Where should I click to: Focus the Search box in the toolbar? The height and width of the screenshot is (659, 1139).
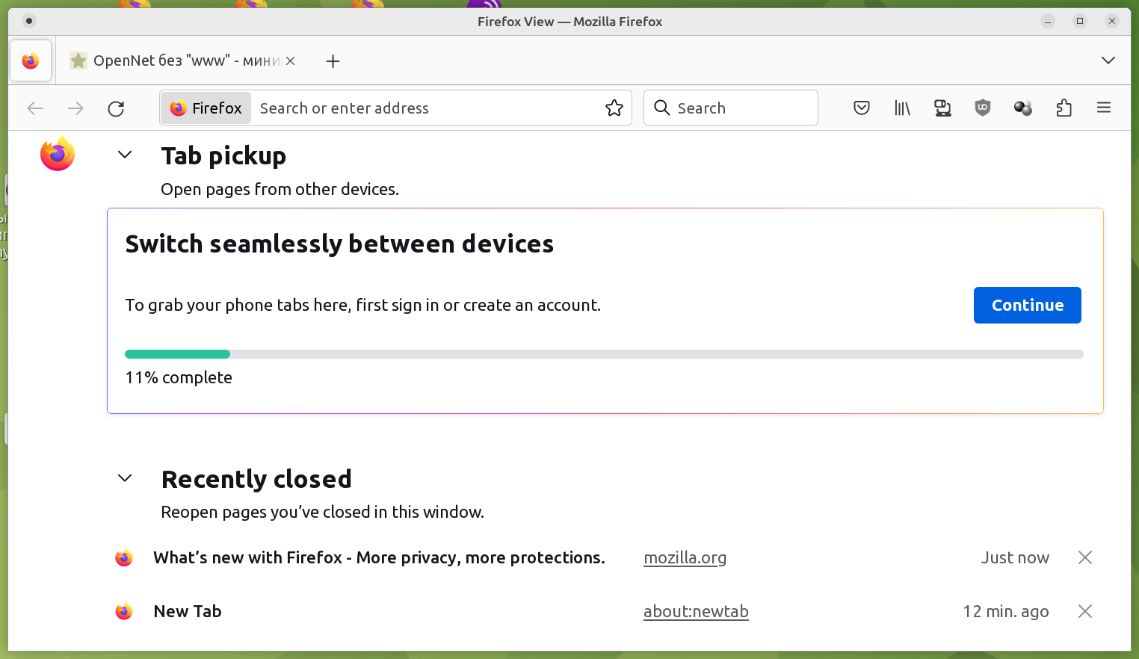click(x=731, y=108)
